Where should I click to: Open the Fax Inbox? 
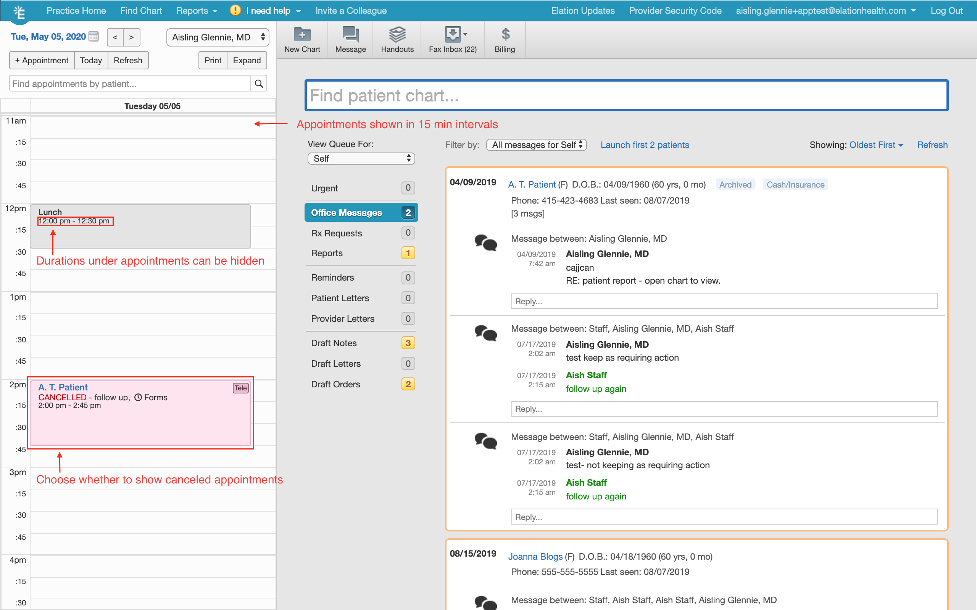[452, 39]
